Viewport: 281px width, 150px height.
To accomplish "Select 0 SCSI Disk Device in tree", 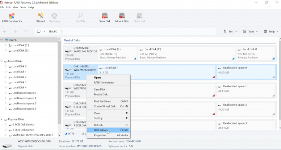I will tap(23, 124).
